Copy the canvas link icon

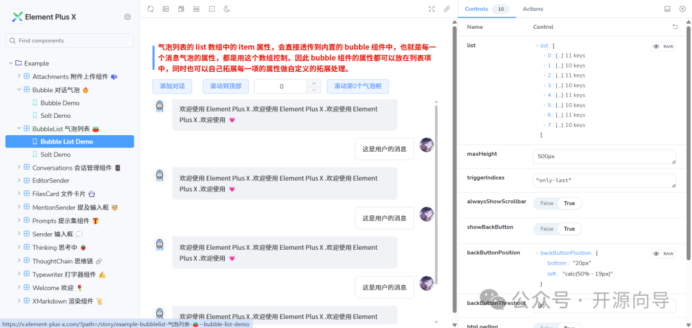tap(447, 9)
